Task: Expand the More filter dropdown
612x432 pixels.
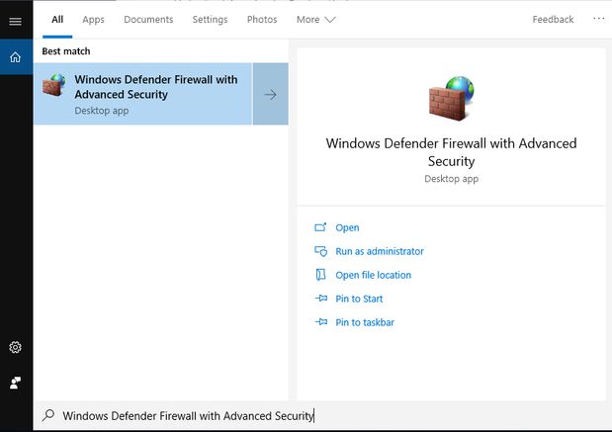Action: point(315,20)
